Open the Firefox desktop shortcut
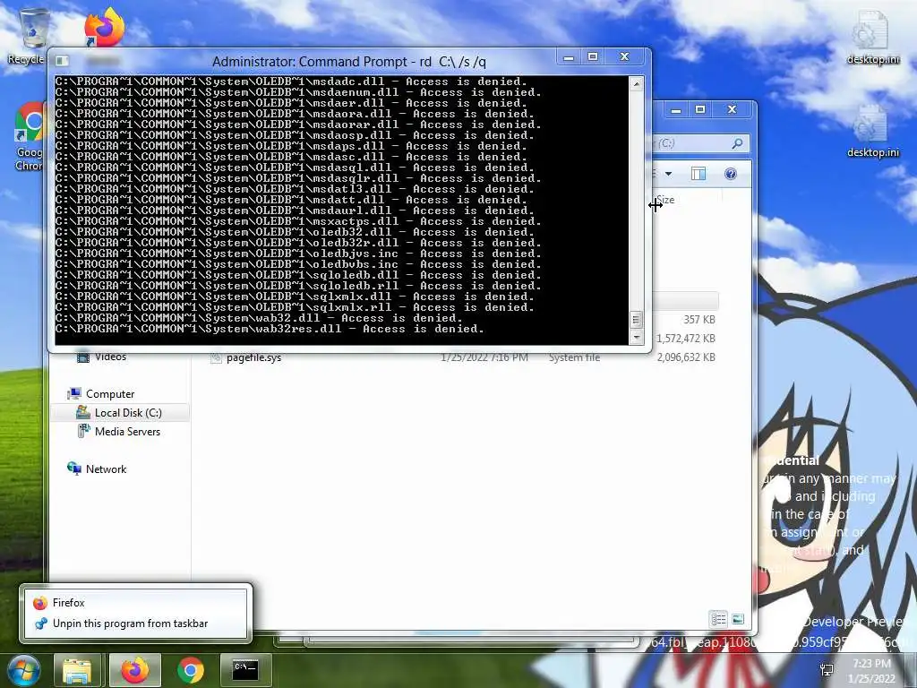Viewport: 917px width, 688px height. (104, 27)
